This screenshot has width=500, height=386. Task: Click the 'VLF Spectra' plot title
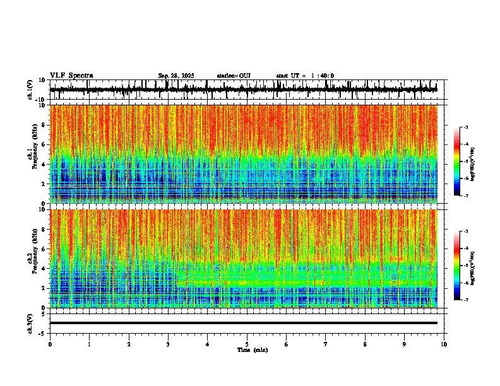pos(71,76)
